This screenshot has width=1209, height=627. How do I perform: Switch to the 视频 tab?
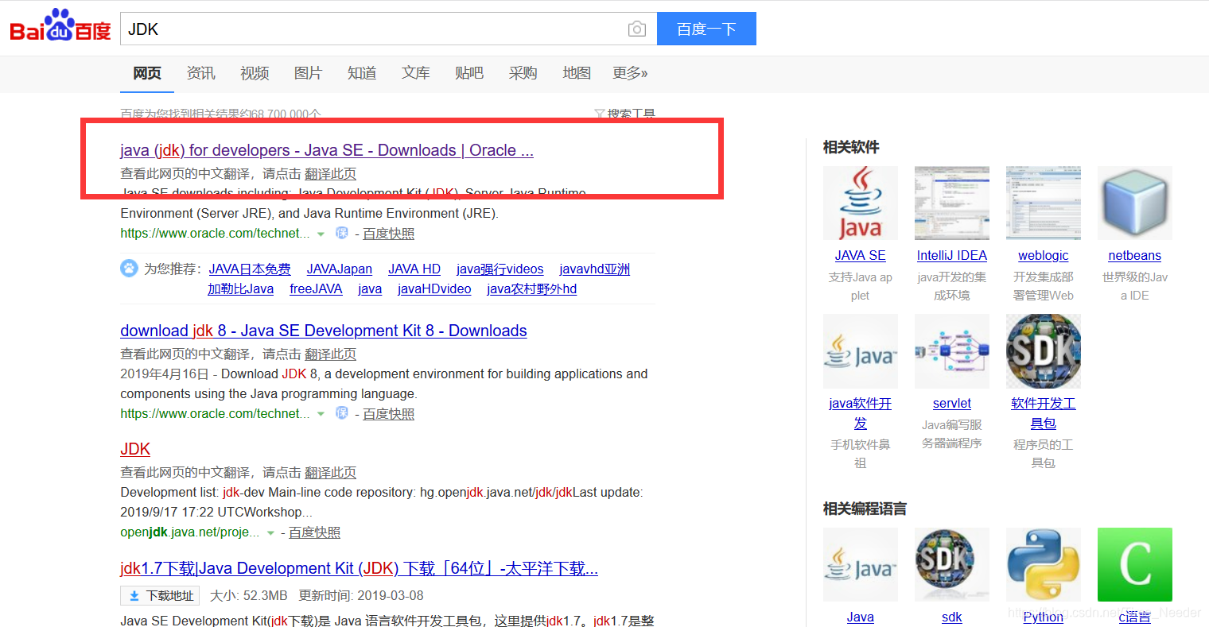(x=255, y=73)
